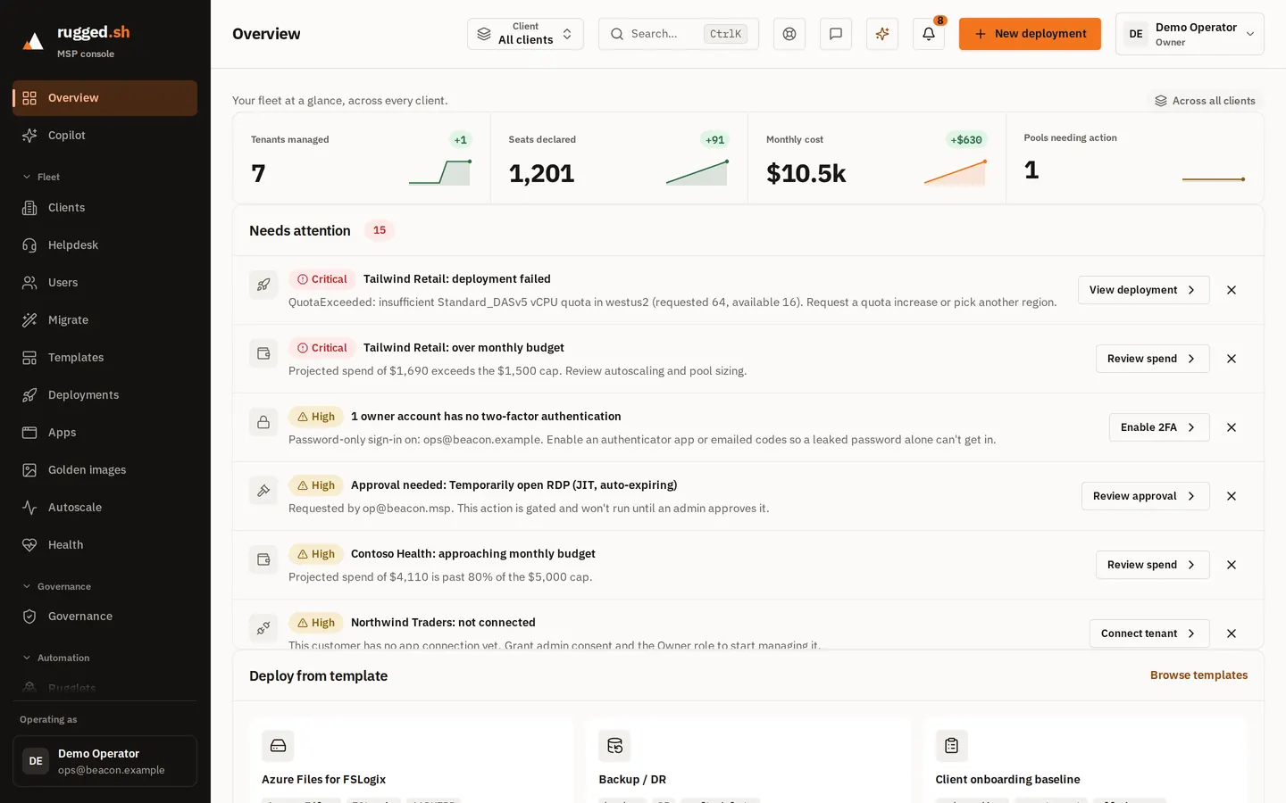Click the Backup / DR template icon
This screenshot has height=803, width=1286.
point(614,746)
